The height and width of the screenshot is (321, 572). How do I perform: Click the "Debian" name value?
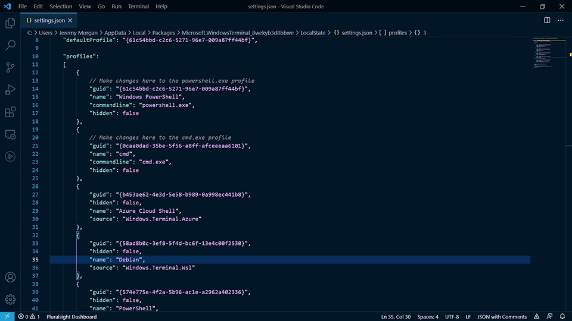129,260
